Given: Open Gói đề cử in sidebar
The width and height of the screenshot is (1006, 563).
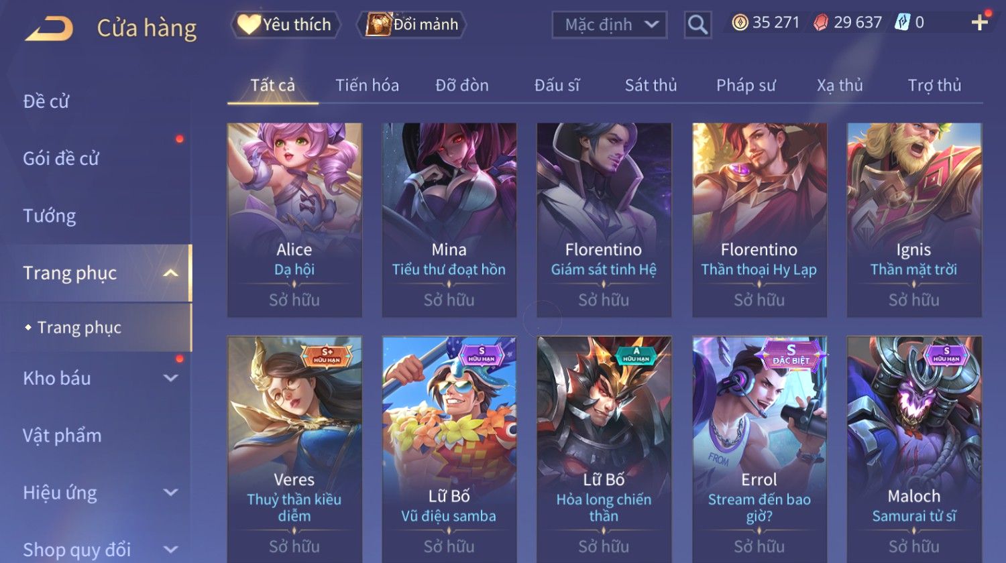Looking at the screenshot, I should [x=61, y=159].
